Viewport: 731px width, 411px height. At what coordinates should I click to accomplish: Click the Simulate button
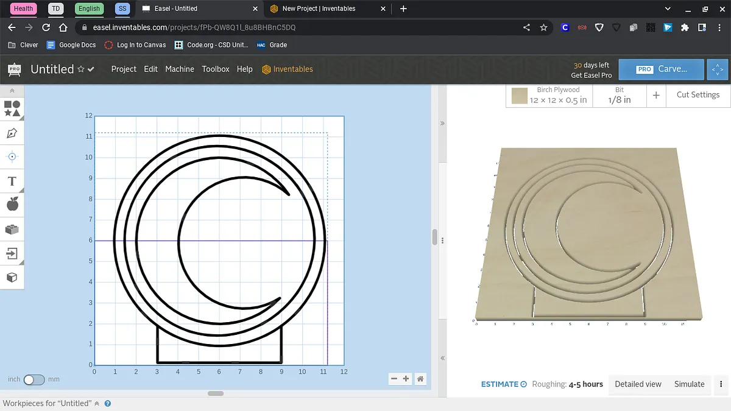coord(689,384)
